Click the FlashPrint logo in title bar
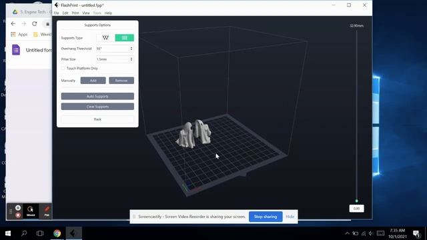This screenshot has width=427, height=240. point(57,5)
